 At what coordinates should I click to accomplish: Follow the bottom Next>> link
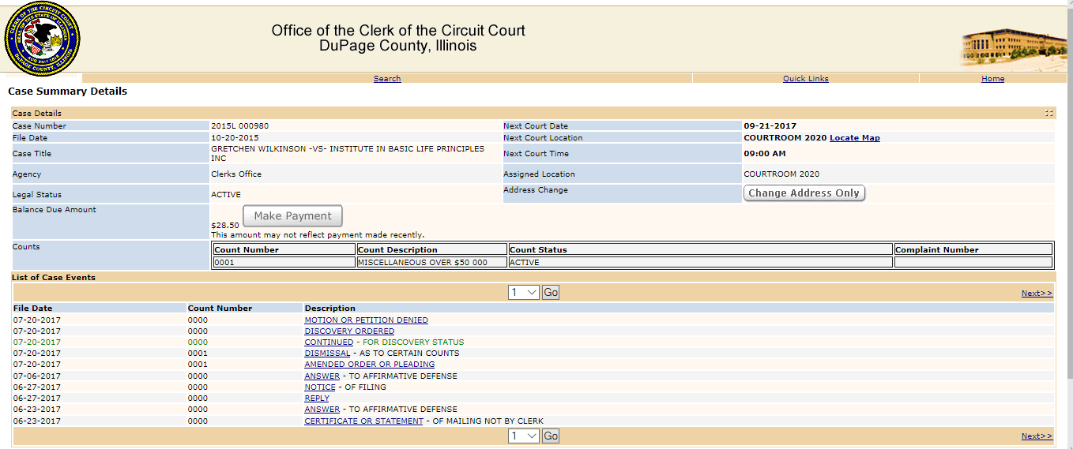tap(1037, 436)
